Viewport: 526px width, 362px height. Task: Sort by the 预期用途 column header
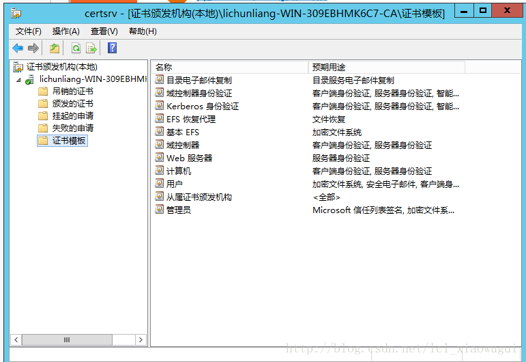coord(386,67)
